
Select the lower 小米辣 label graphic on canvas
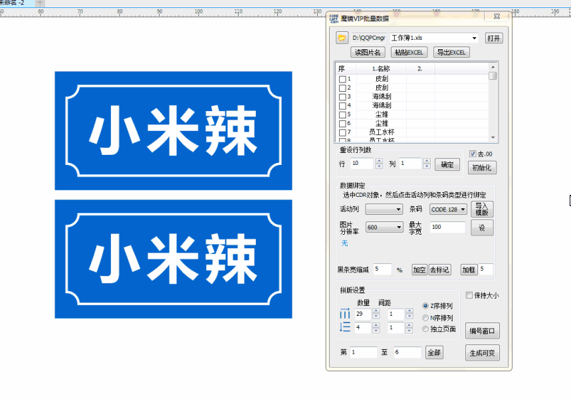(173, 259)
